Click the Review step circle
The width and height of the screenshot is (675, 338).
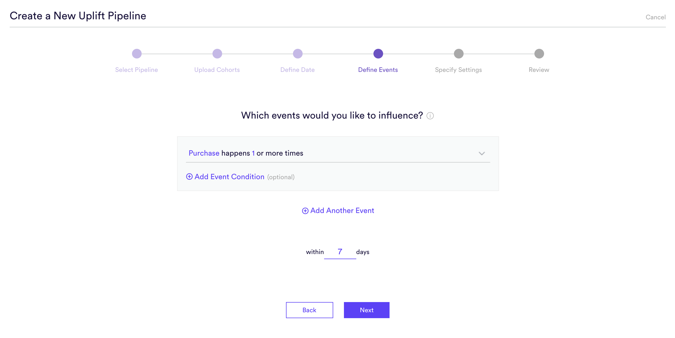point(539,54)
